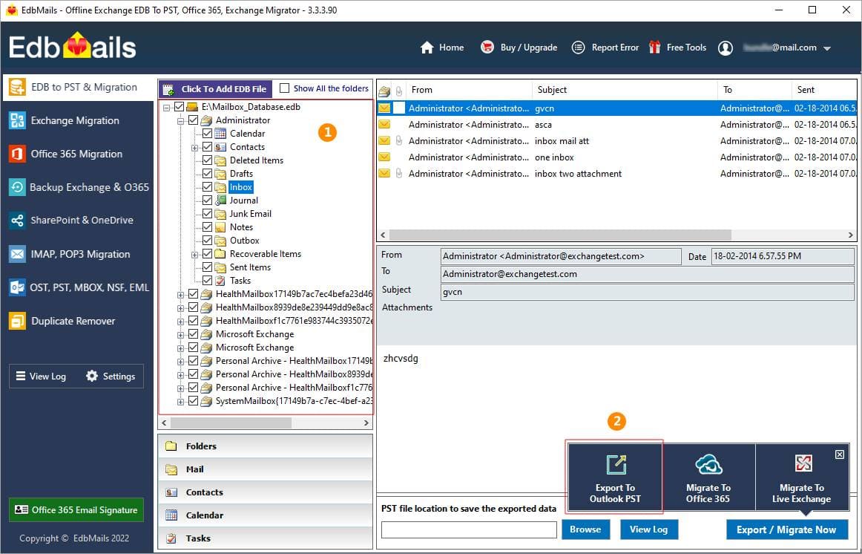
Task: Switch to the Contacts panel tab
Action: coord(265,492)
